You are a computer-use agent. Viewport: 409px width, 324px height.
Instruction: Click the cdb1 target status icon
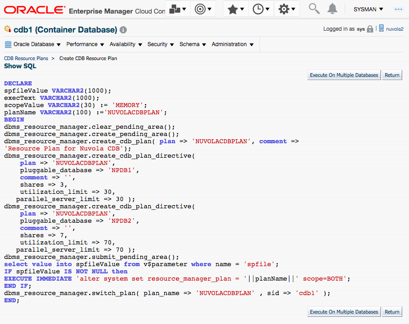8,29
